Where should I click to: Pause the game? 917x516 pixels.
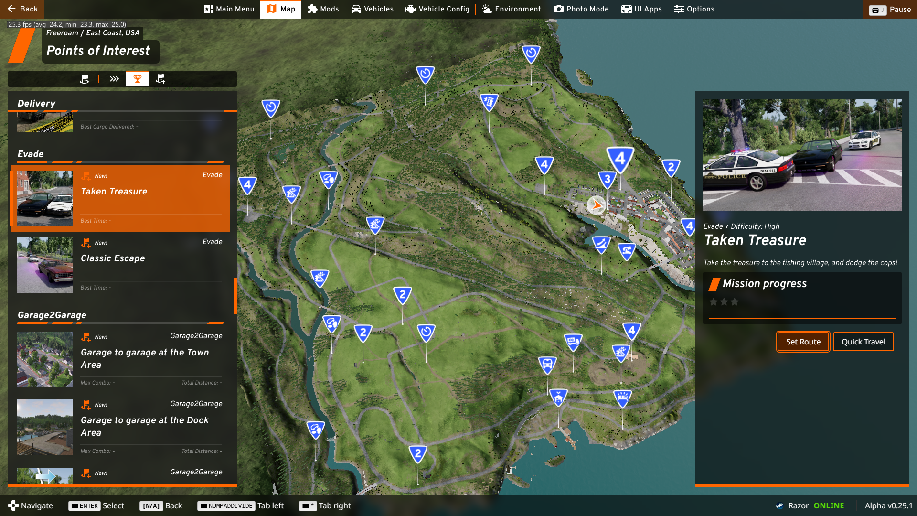[890, 10]
